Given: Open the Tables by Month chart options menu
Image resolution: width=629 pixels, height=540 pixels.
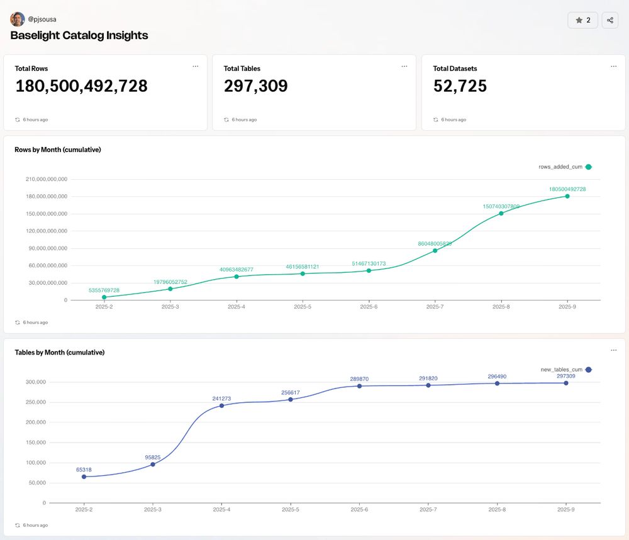Looking at the screenshot, I should click(x=614, y=350).
